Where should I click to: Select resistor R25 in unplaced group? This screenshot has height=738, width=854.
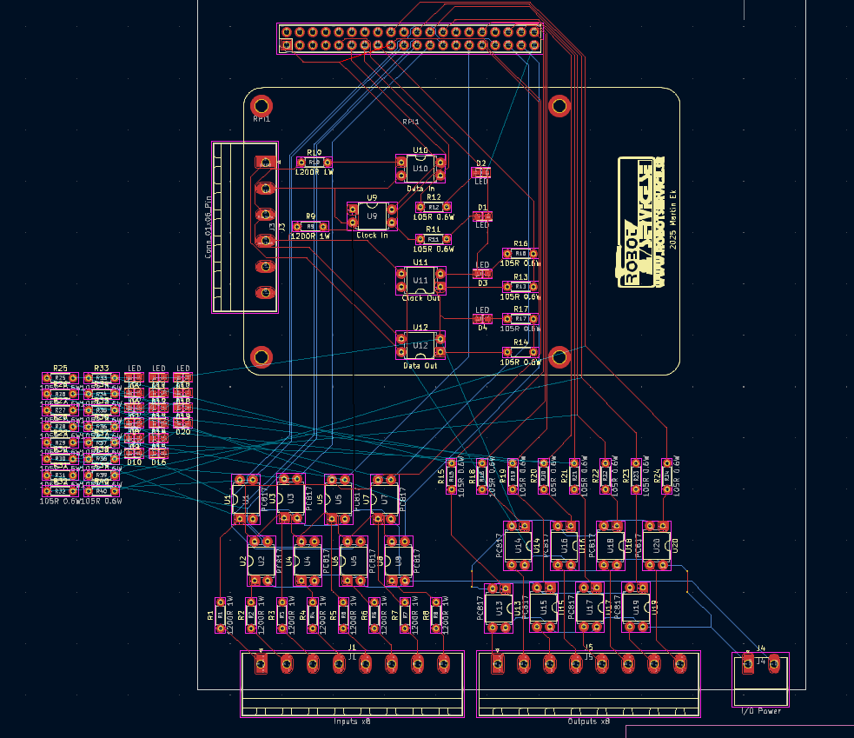(60, 378)
